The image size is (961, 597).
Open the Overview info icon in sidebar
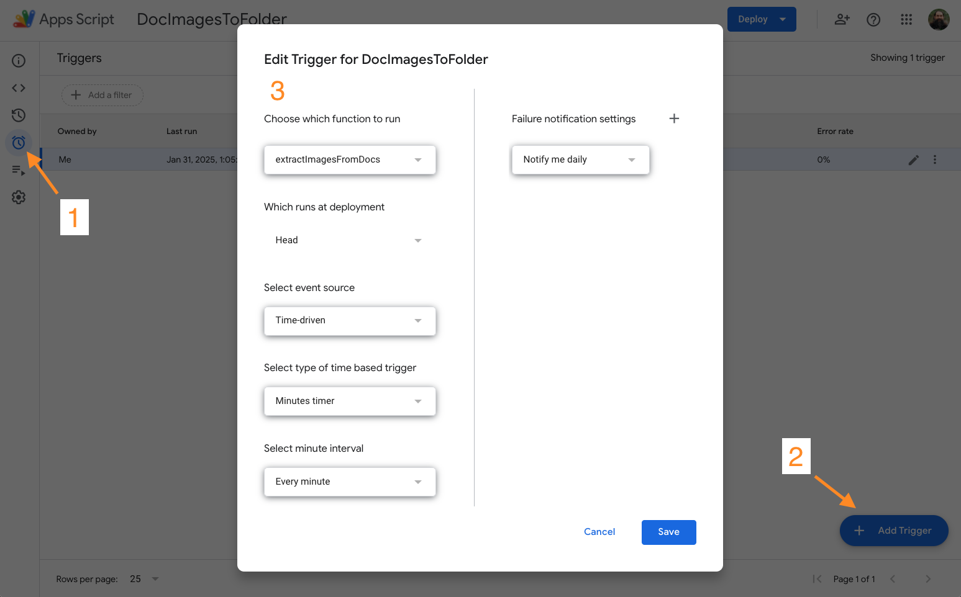click(x=19, y=60)
